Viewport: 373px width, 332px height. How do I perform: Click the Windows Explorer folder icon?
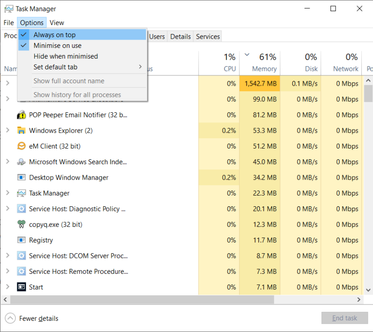(x=21, y=130)
